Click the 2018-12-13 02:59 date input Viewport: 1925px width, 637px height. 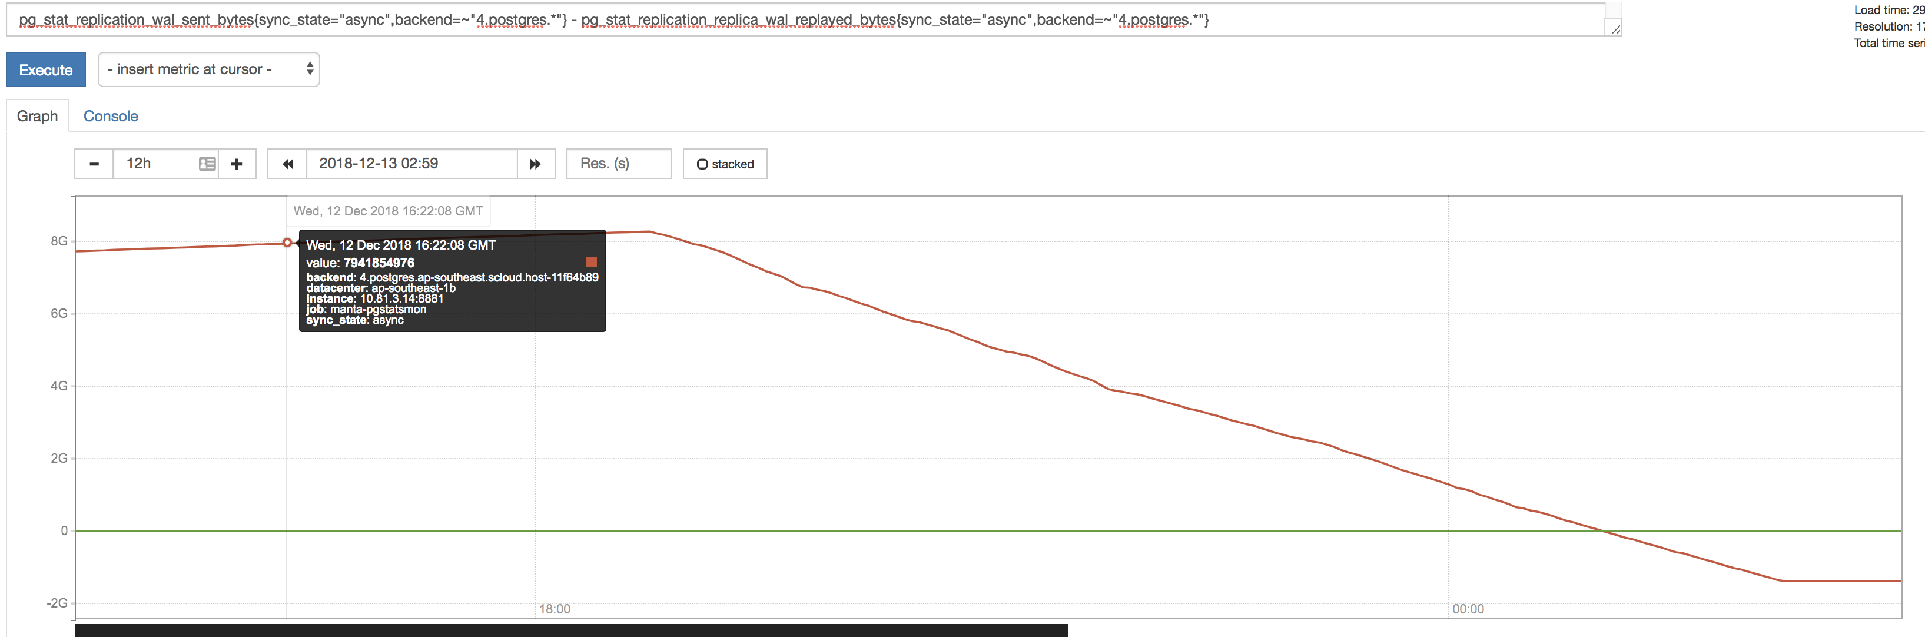pos(410,163)
